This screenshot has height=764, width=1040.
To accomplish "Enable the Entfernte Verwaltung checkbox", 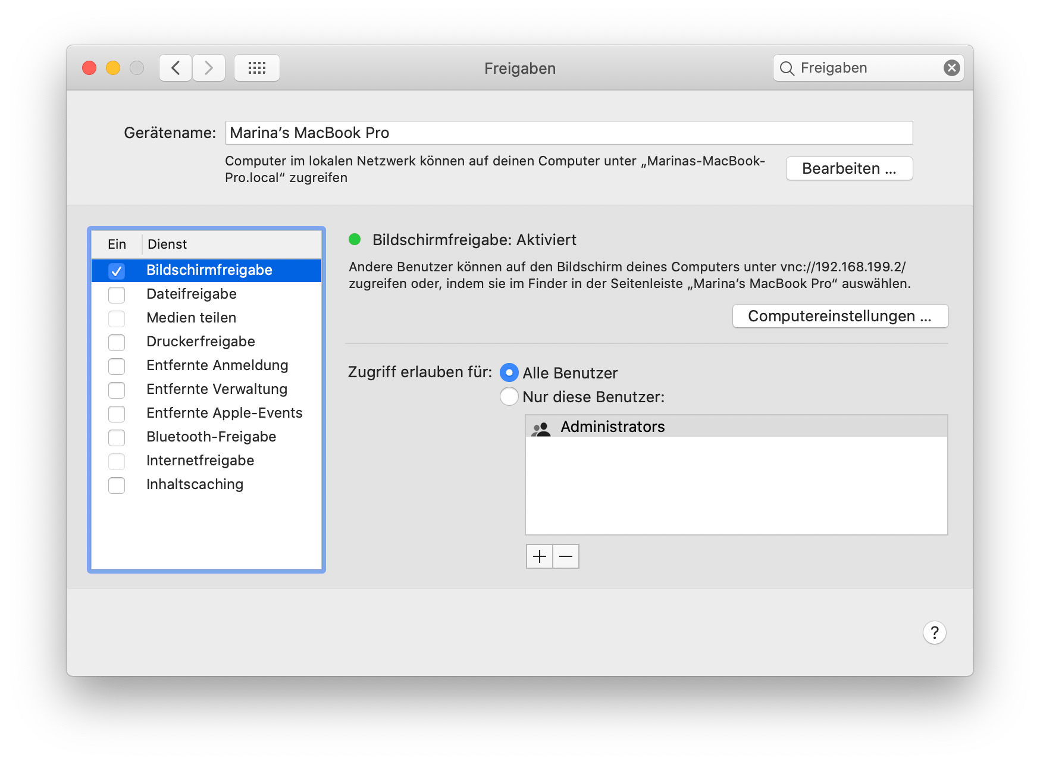I will pyautogui.click(x=117, y=390).
